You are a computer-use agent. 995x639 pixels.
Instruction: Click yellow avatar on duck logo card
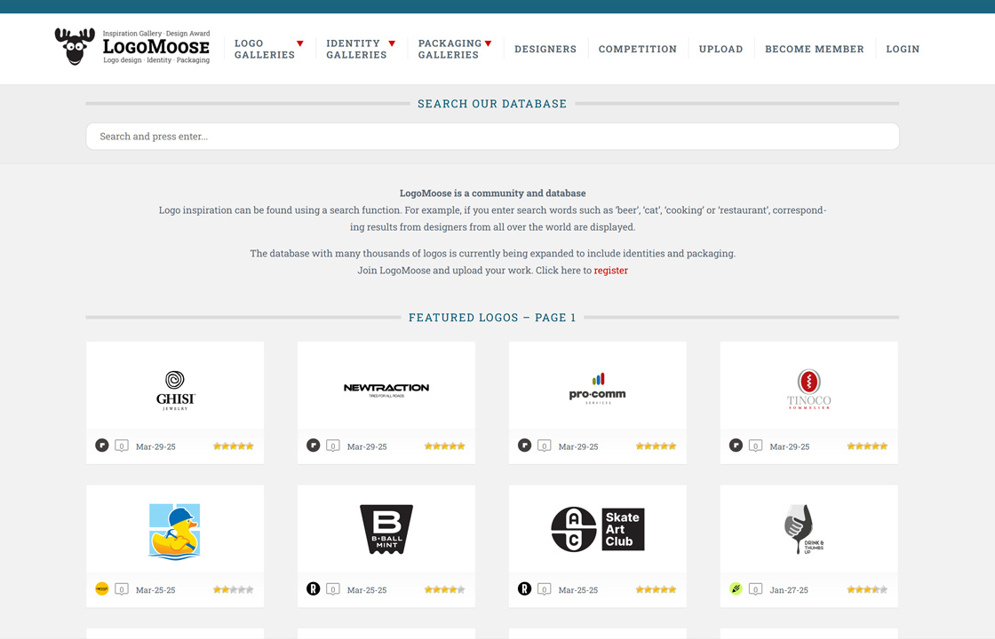[x=102, y=588]
